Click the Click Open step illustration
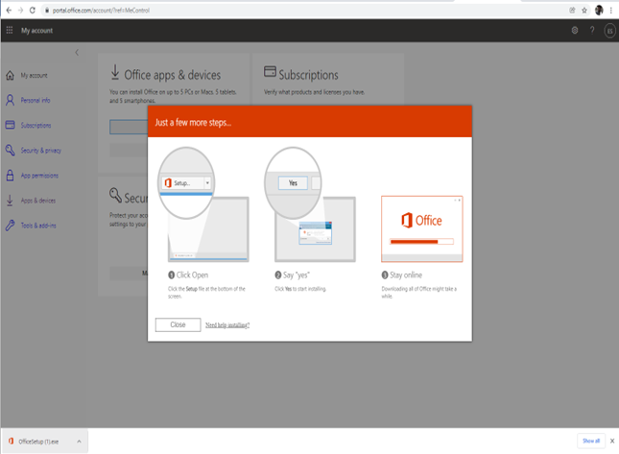The image size is (619, 454). pos(203,204)
